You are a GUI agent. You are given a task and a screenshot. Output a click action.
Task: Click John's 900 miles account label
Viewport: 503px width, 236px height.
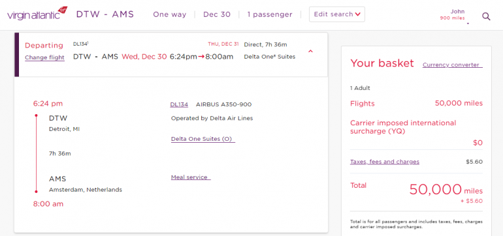click(452, 18)
